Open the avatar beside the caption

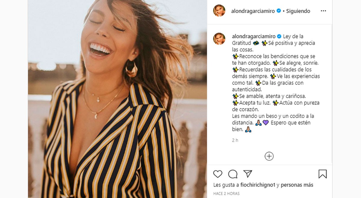click(x=219, y=39)
